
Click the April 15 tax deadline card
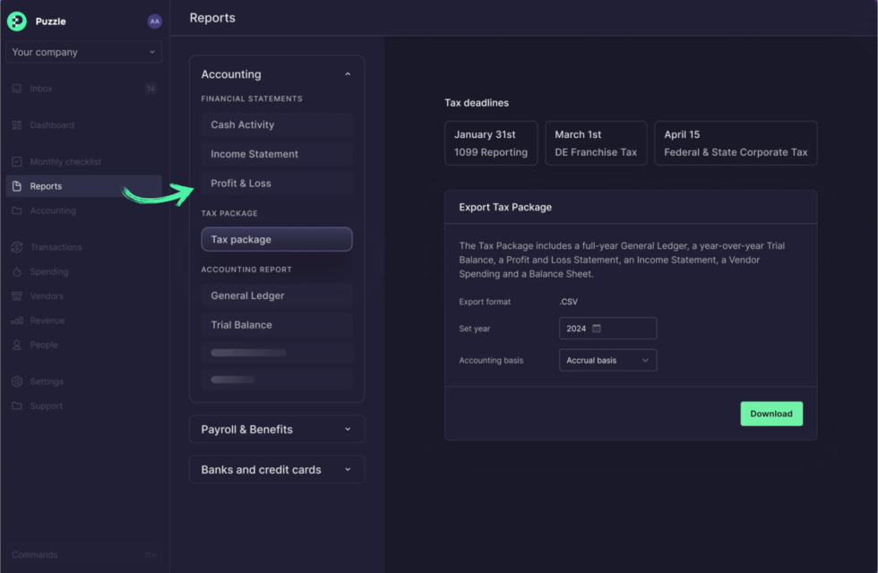(736, 143)
